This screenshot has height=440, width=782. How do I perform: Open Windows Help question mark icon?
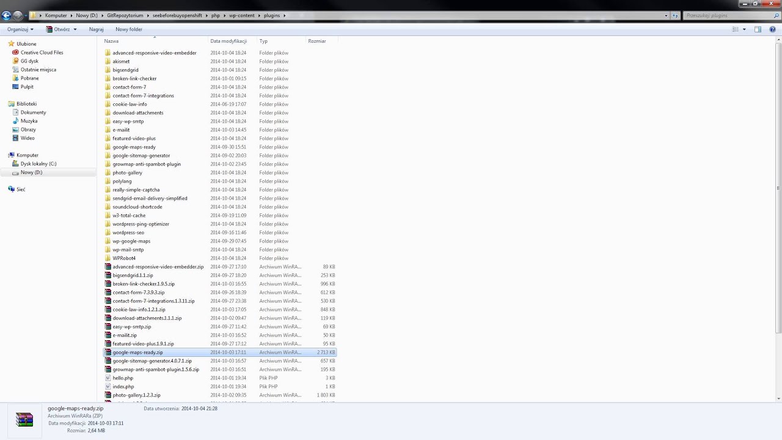tap(773, 29)
